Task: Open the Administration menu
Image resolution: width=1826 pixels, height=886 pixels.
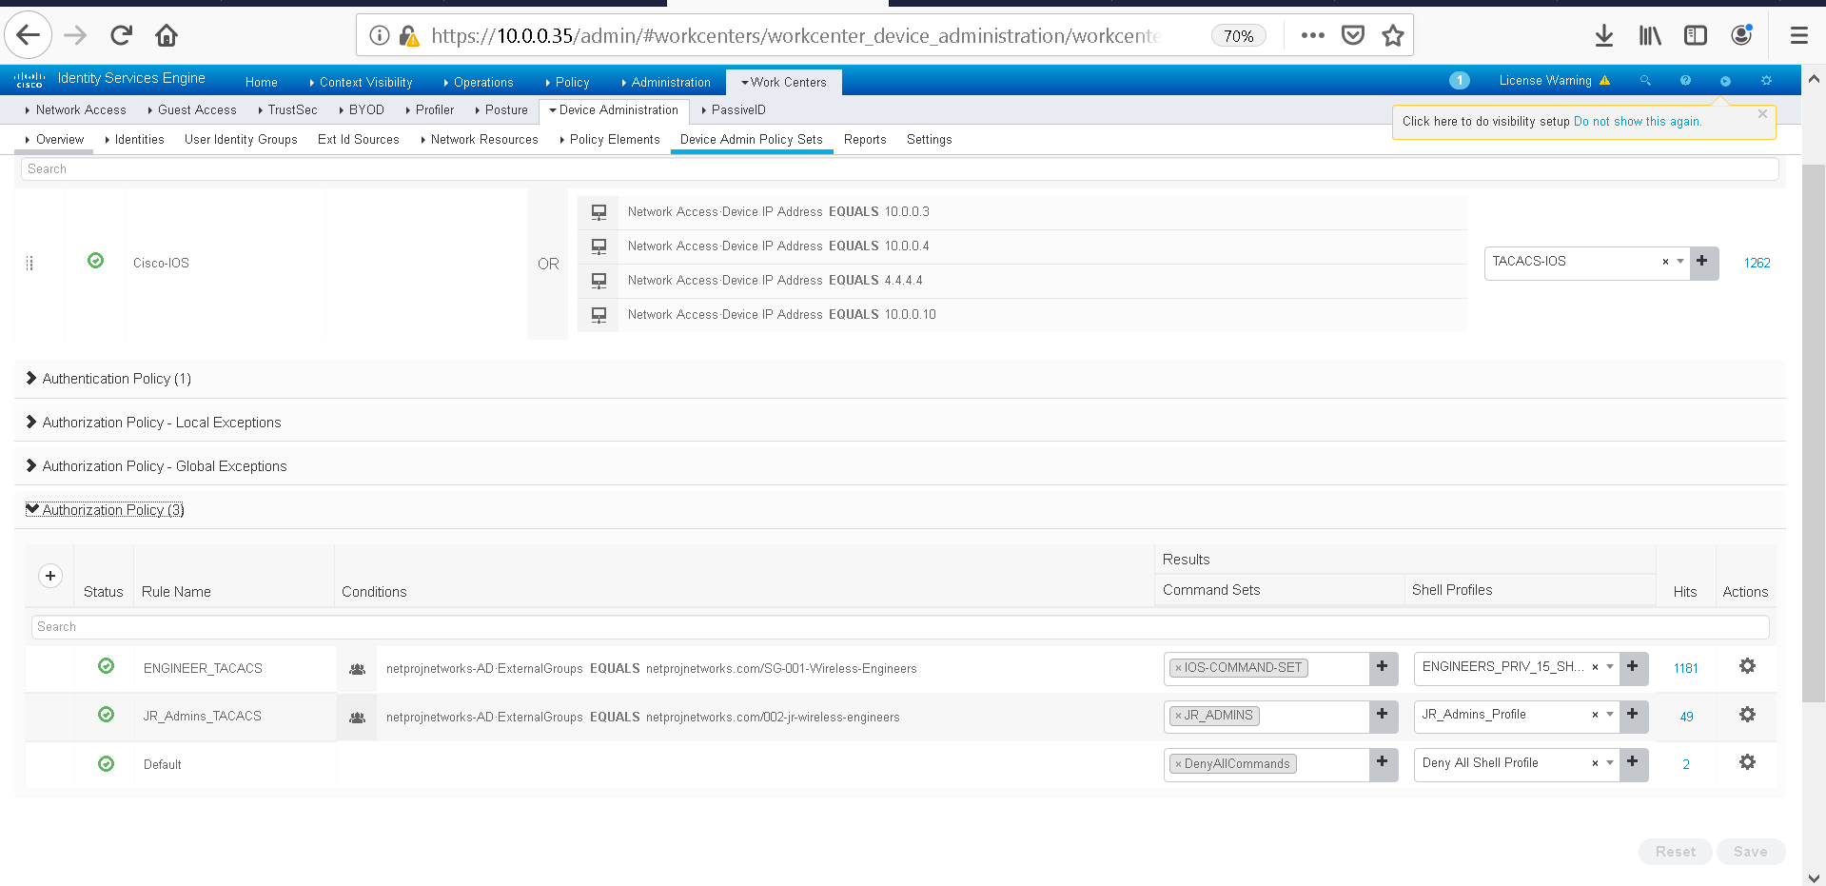Action: (x=670, y=83)
